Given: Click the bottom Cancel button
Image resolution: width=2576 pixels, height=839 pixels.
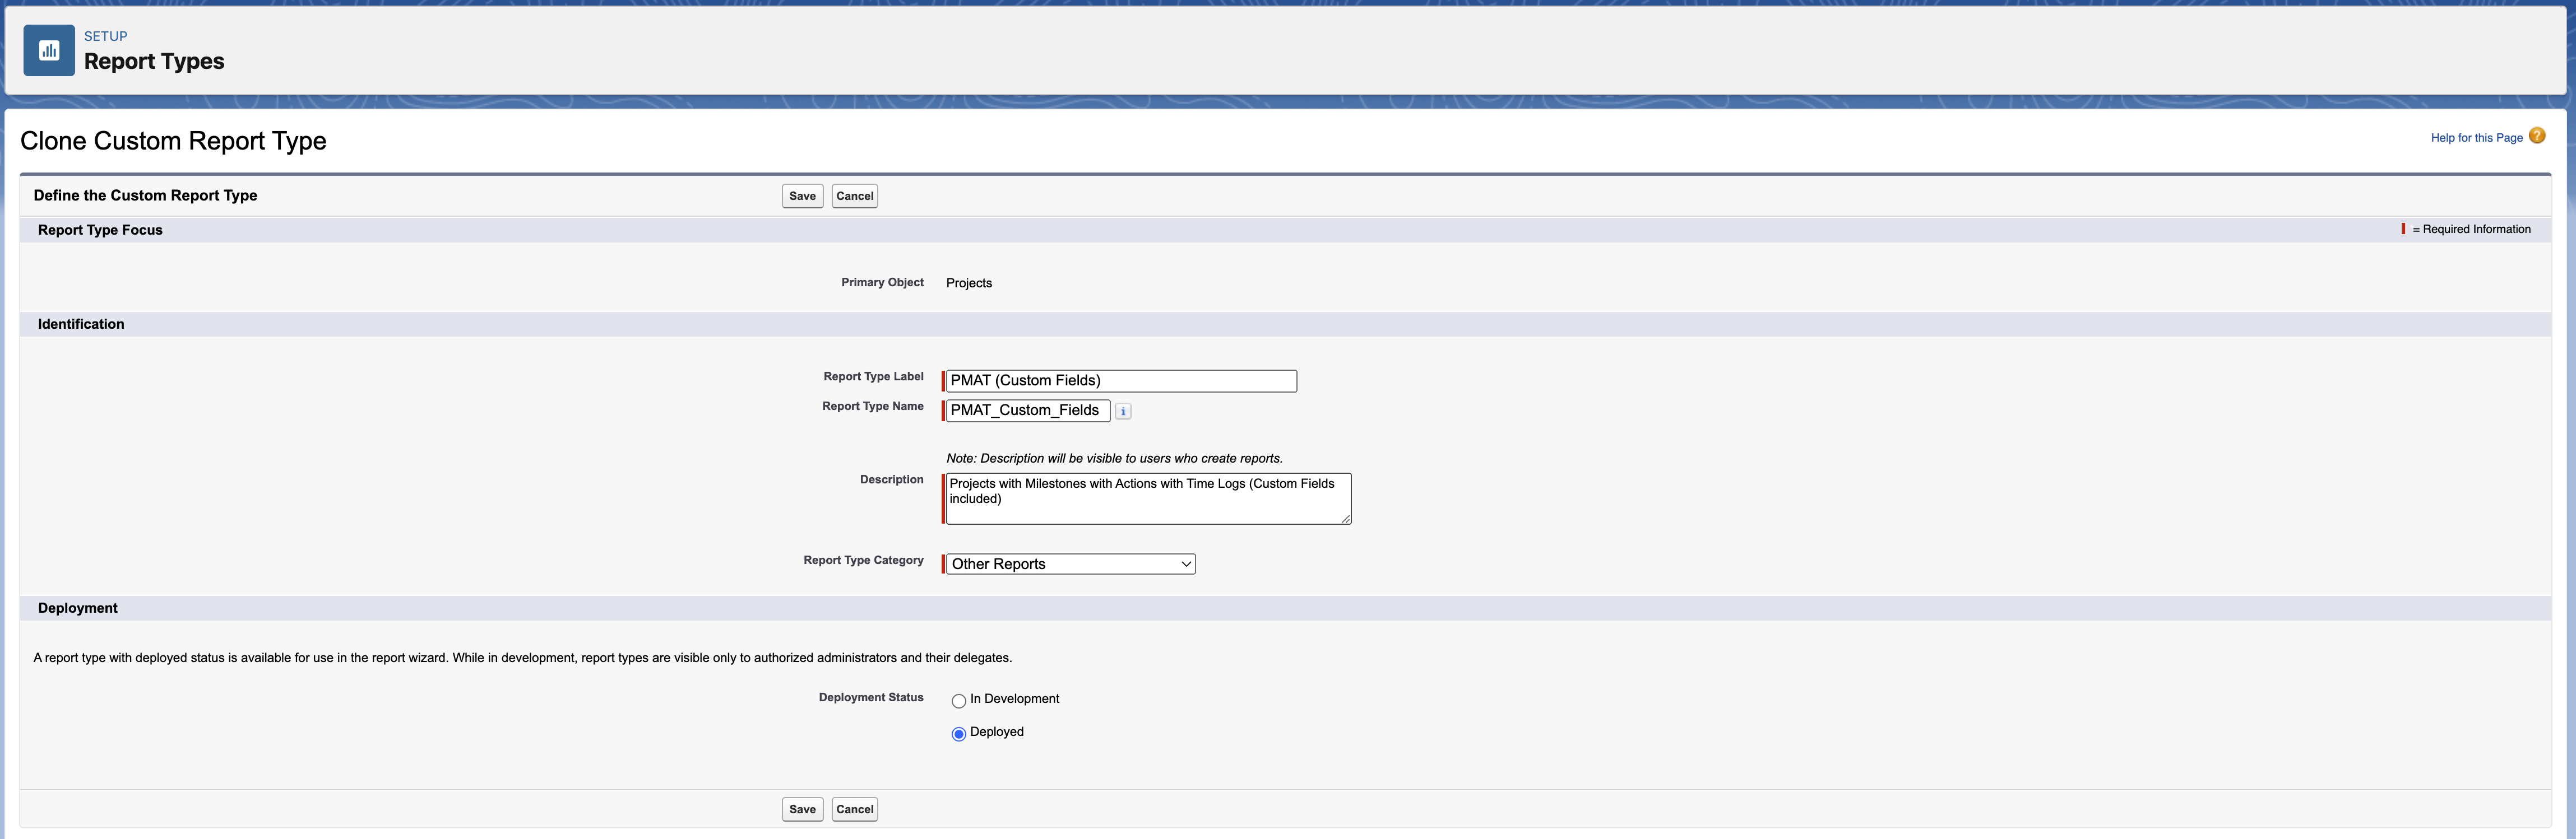Looking at the screenshot, I should (x=854, y=809).
